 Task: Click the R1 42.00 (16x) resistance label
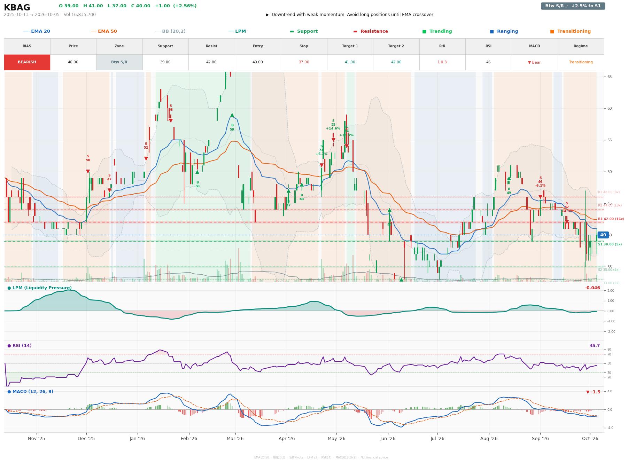pos(611,219)
